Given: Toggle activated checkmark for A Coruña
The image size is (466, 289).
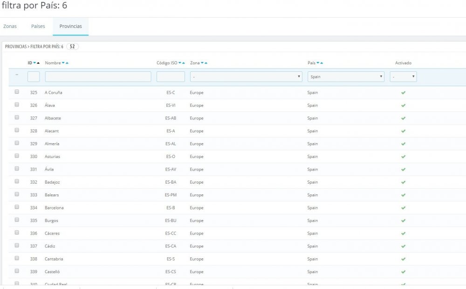Looking at the screenshot, I should pyautogui.click(x=403, y=93).
